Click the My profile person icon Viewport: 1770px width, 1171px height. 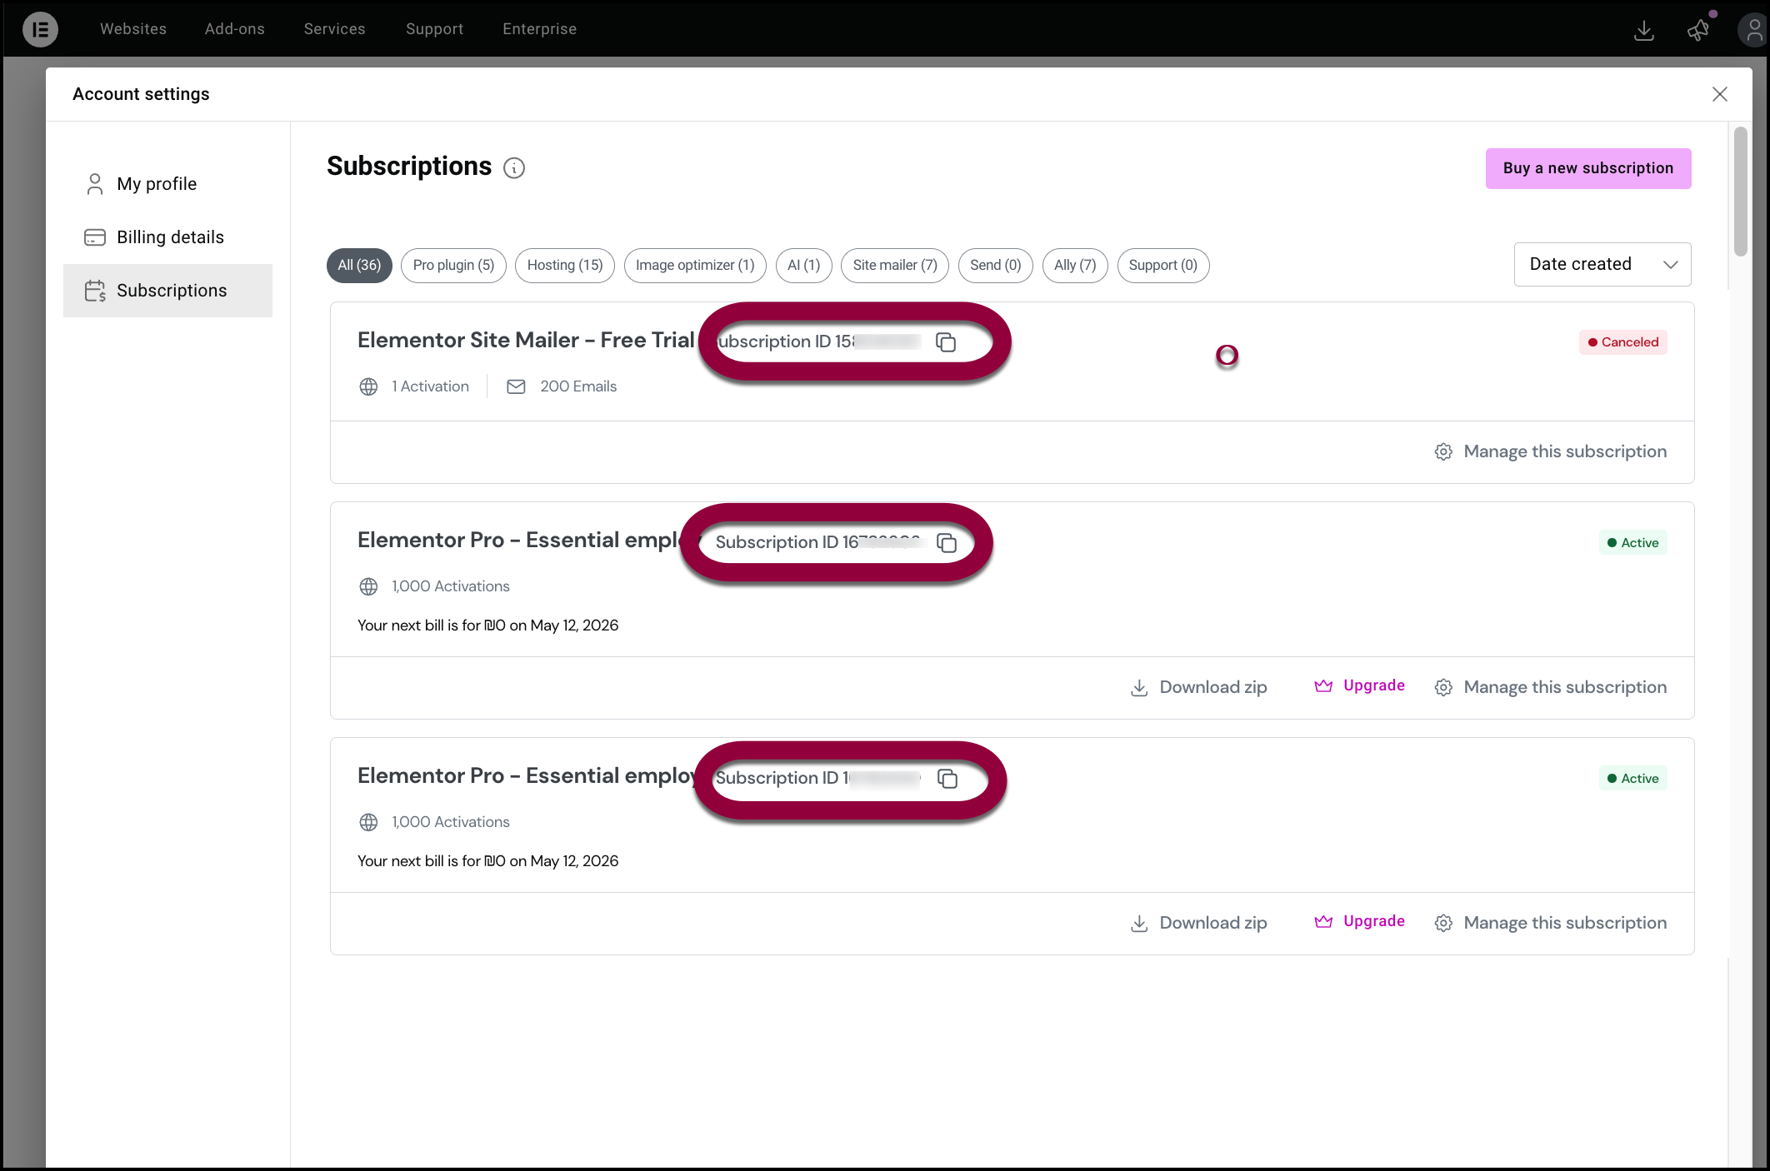pos(95,184)
